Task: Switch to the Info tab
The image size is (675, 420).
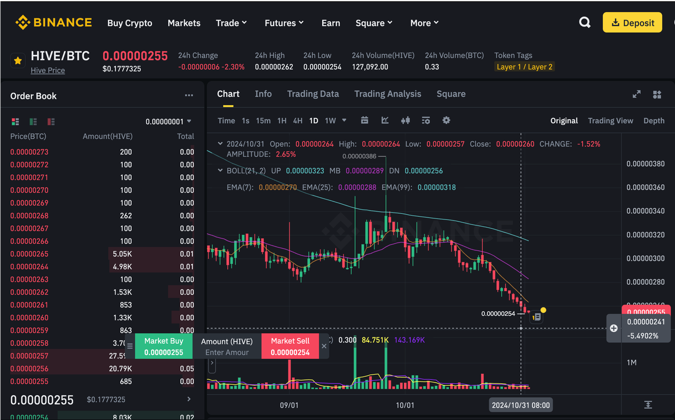Action: pos(263,94)
